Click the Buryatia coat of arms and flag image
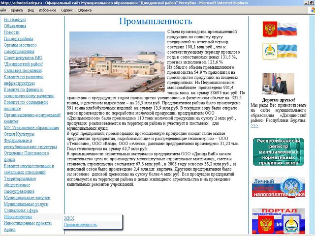The width and height of the screenshot is (315, 236). click(280, 51)
